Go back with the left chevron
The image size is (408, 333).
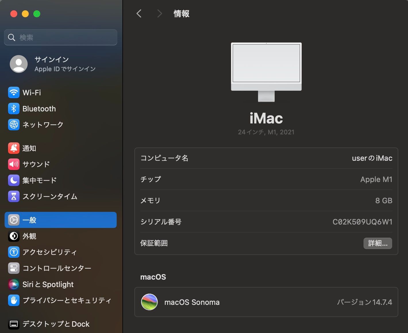tap(139, 13)
